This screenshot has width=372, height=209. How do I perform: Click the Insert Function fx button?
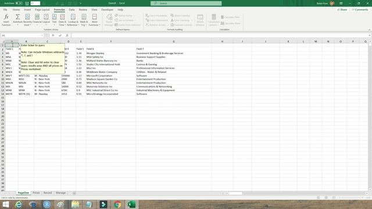point(6,20)
